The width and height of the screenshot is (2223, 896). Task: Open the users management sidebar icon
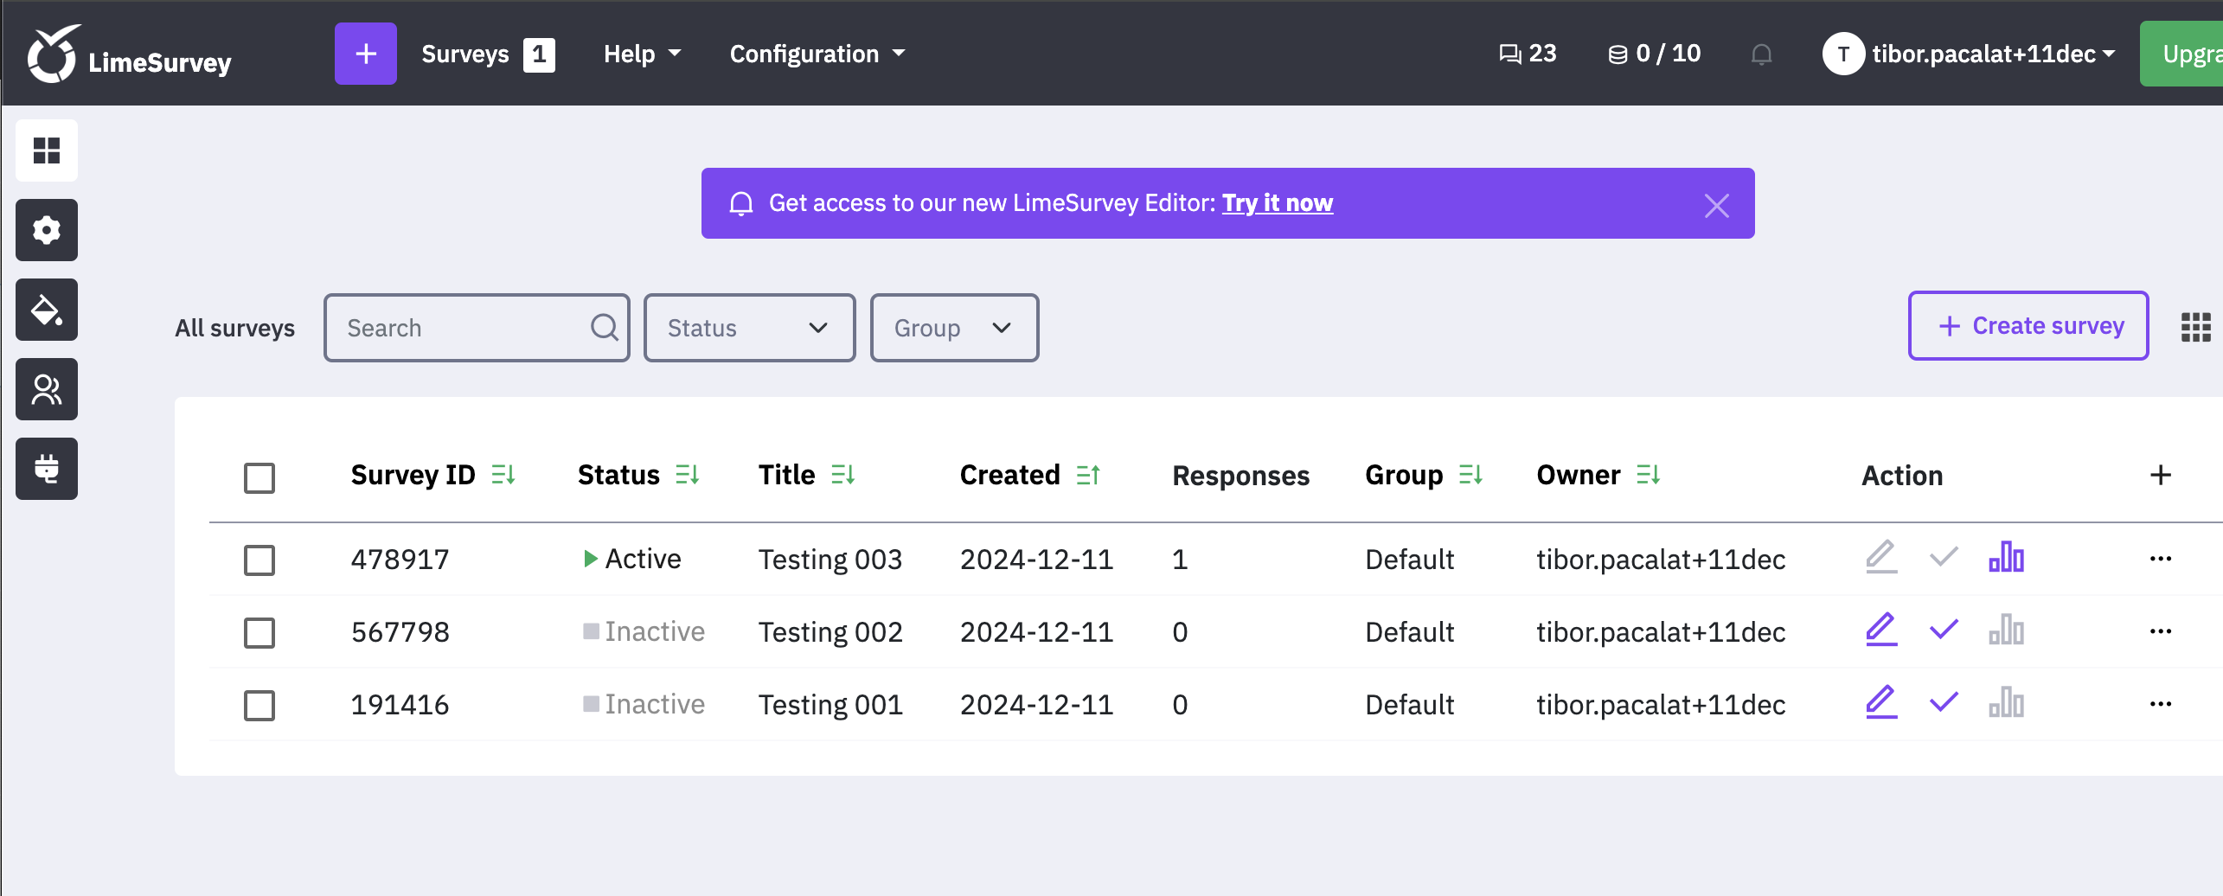point(47,389)
